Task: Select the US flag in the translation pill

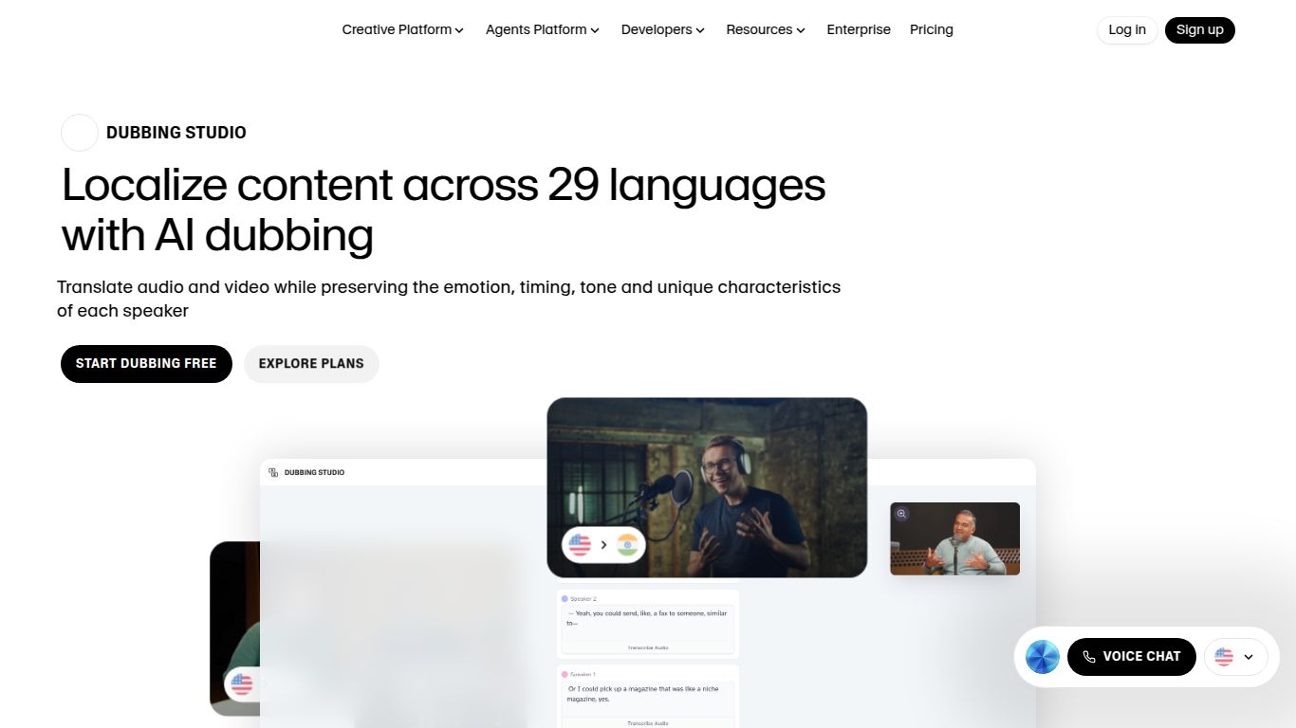Action: 580,545
